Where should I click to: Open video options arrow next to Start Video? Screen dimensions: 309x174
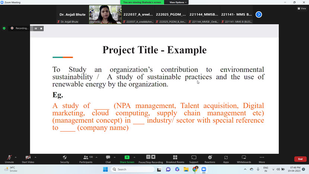coord(35,157)
